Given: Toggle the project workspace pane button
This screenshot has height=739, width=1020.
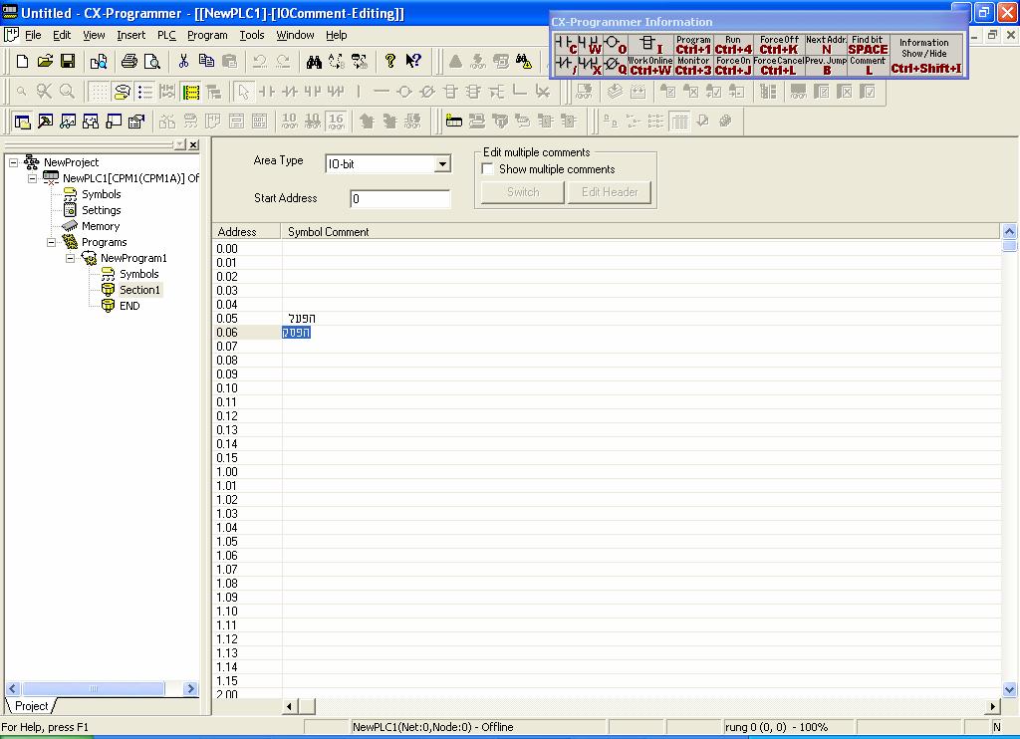Looking at the screenshot, I should pos(22,121).
